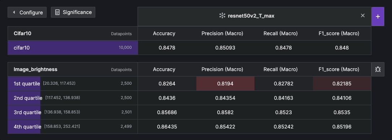Click 4th quartile F1 value 0.85196
The height and width of the screenshot is (140, 392).
342,127
